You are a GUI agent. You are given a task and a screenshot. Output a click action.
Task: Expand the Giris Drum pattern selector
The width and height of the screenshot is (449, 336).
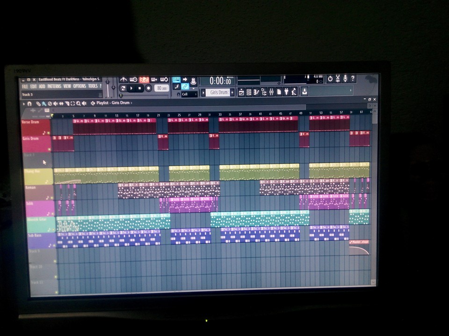pyautogui.click(x=203, y=92)
